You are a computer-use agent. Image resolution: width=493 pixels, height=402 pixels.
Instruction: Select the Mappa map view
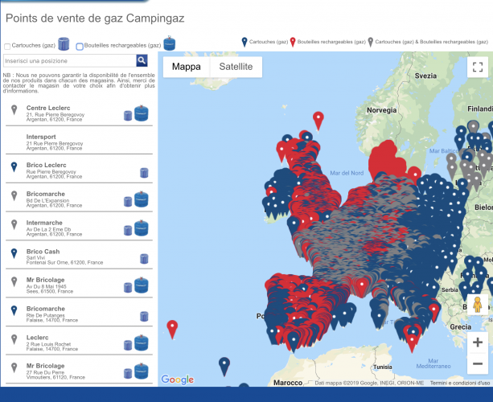[x=187, y=67]
